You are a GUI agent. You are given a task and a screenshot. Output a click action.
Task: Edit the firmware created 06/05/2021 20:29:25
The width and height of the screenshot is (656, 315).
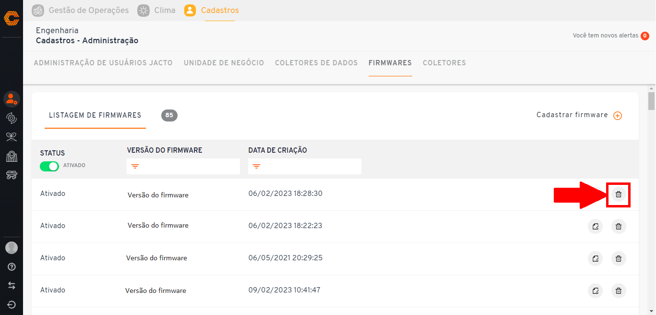pyautogui.click(x=596, y=259)
